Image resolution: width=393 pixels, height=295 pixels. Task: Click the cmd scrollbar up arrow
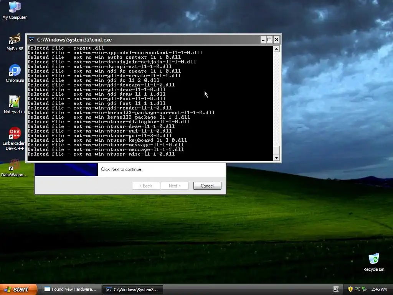point(276,49)
